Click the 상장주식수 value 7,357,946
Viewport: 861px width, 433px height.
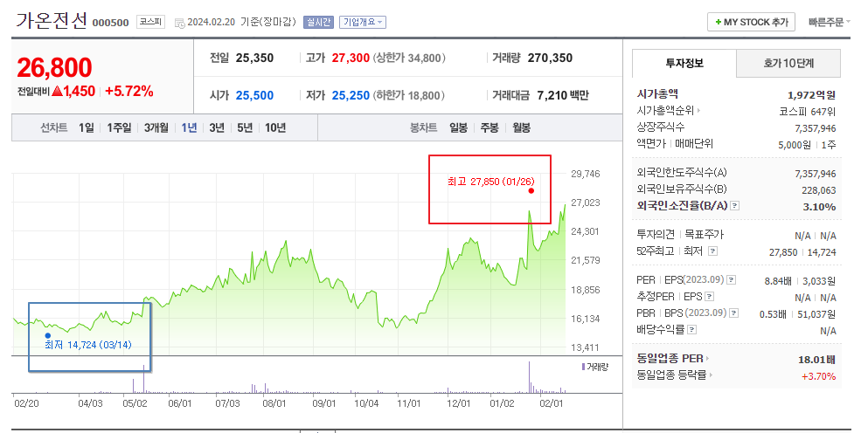(816, 128)
